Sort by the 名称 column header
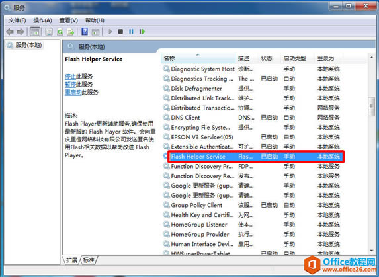Viewport: 379px width, 277px height. [198, 58]
